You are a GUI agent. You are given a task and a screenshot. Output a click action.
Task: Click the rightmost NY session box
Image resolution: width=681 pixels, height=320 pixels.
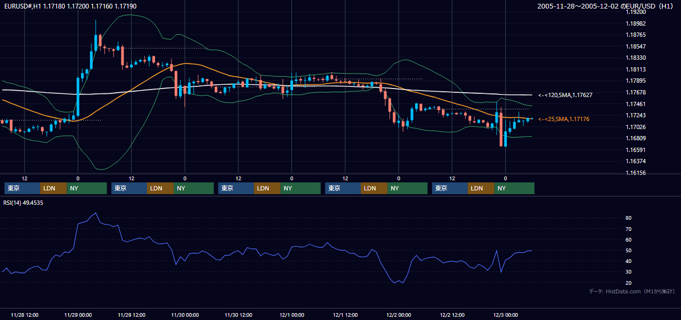click(x=514, y=188)
